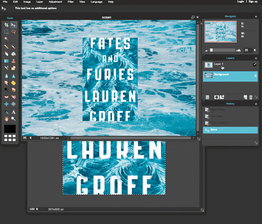262x224 pixels.
Task: Select the Lasso tool
Action: (14, 32)
